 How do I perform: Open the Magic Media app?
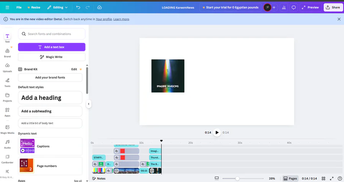click(7, 129)
